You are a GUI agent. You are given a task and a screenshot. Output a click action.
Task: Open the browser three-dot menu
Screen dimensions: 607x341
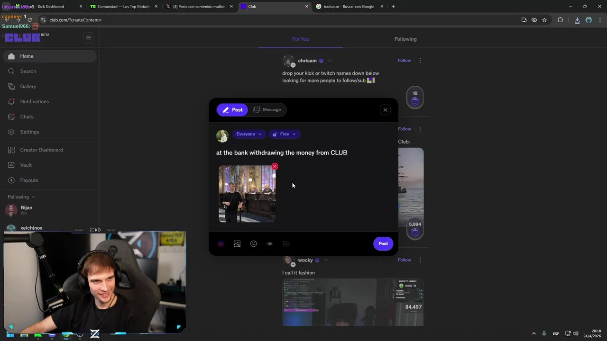tap(600, 20)
